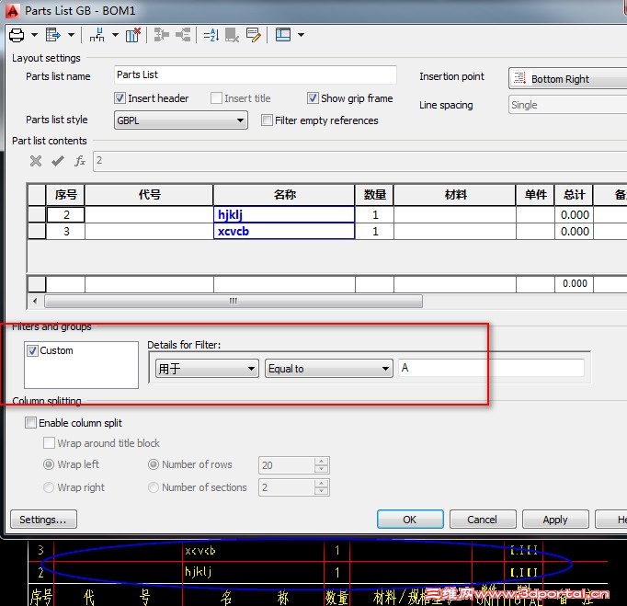Toggle the Insert title checkbox

click(216, 98)
